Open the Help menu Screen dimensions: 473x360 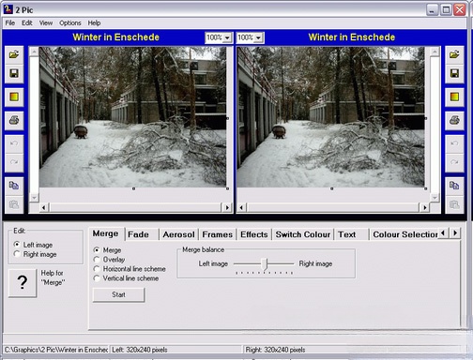tap(94, 22)
